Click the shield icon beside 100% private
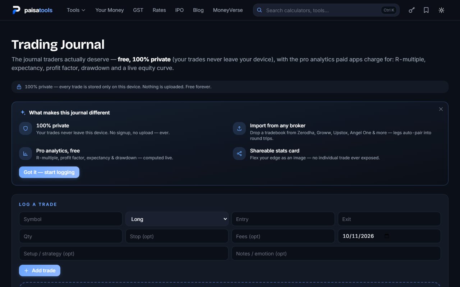This screenshot has width=460, height=287. coord(26,128)
